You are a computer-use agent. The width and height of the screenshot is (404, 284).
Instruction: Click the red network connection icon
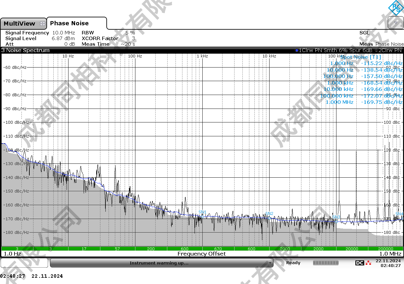click(x=368, y=263)
